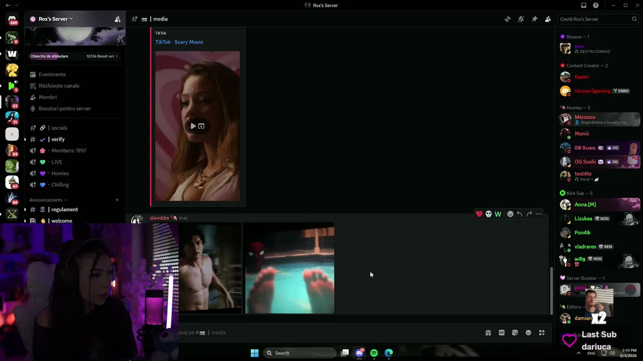Open the yellow figure server icon
The height and width of the screenshot is (361, 643).
tap(12, 70)
